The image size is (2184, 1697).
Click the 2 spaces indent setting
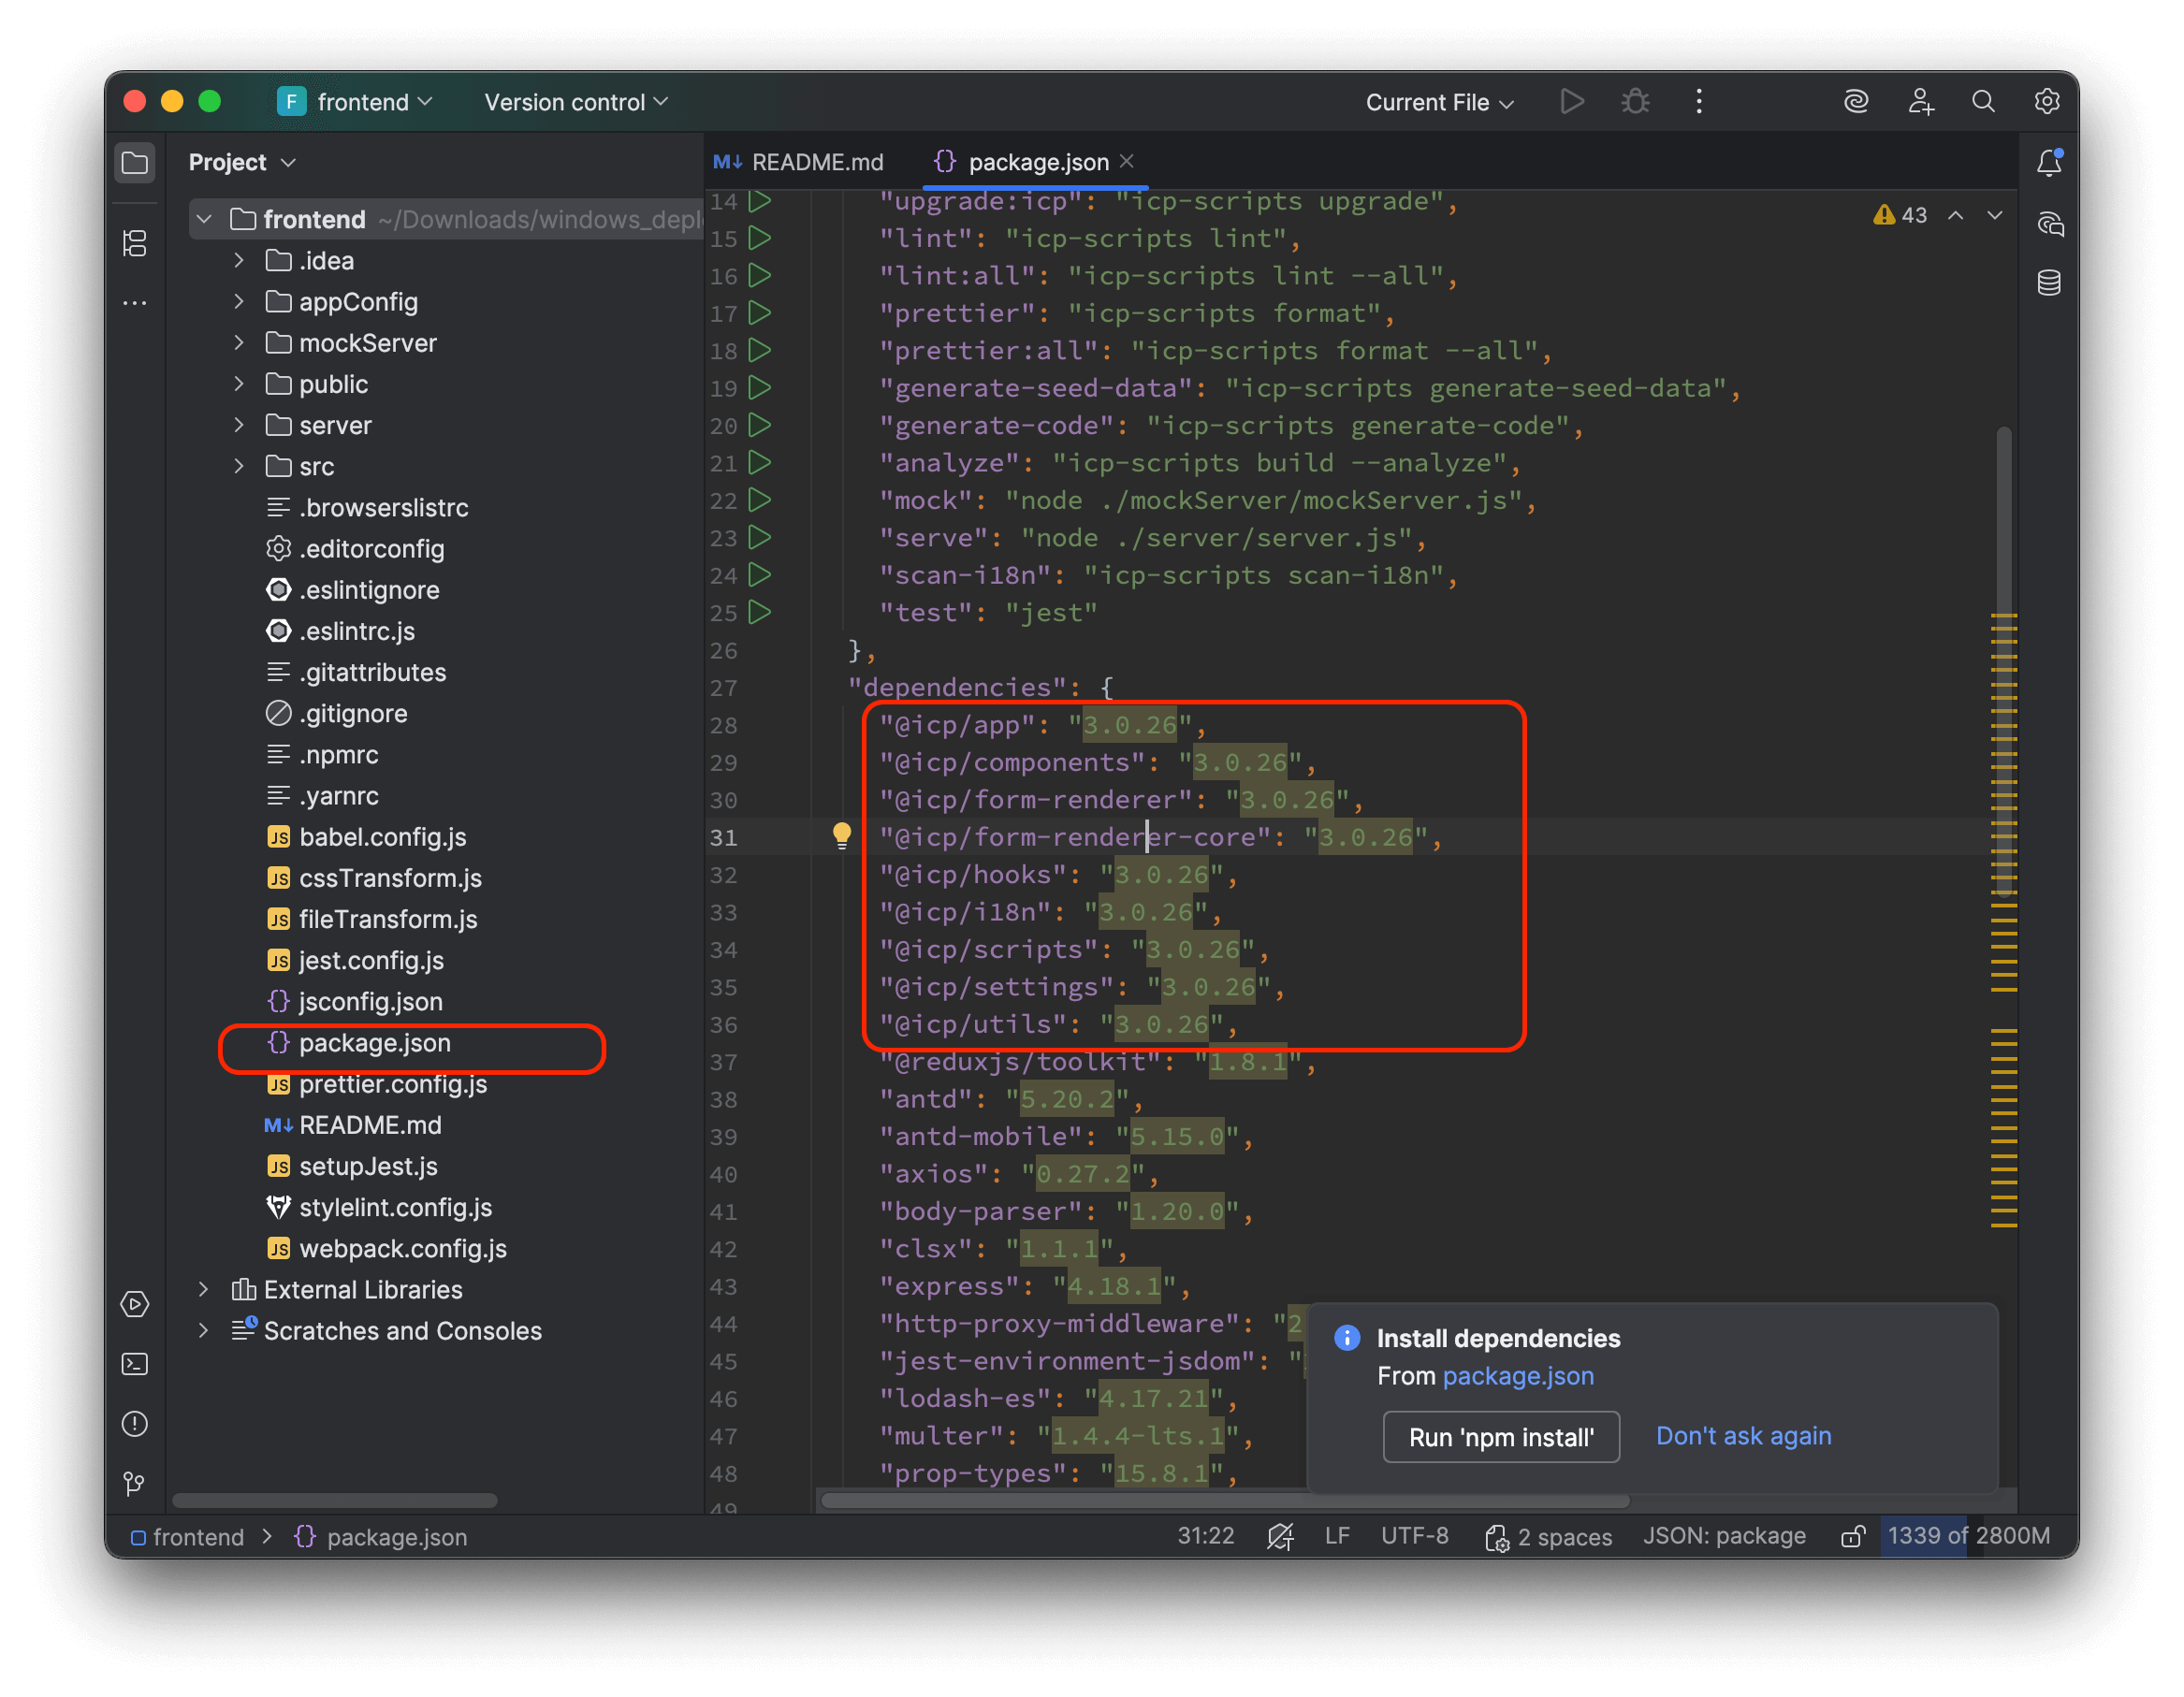pyautogui.click(x=1548, y=1536)
